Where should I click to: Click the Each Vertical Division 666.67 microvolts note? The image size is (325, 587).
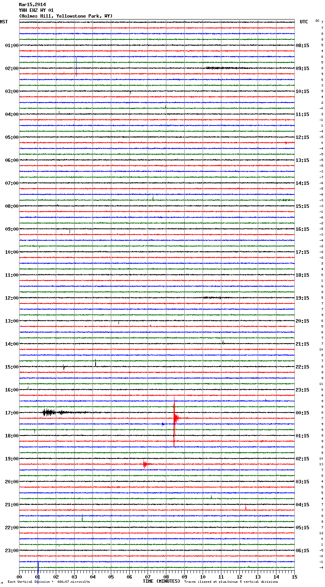49,582
